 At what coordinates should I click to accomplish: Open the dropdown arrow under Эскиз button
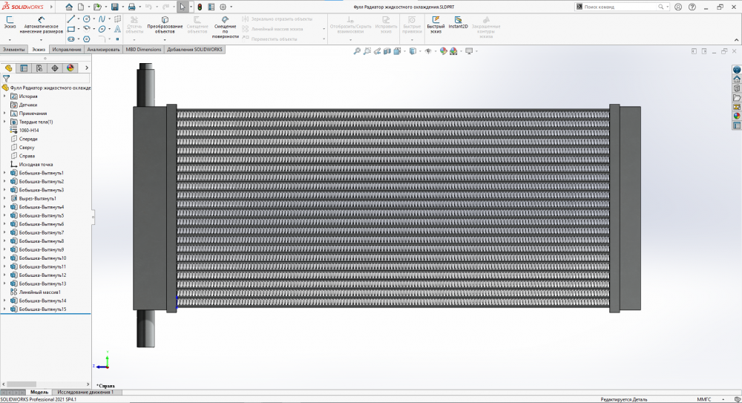tap(10, 37)
